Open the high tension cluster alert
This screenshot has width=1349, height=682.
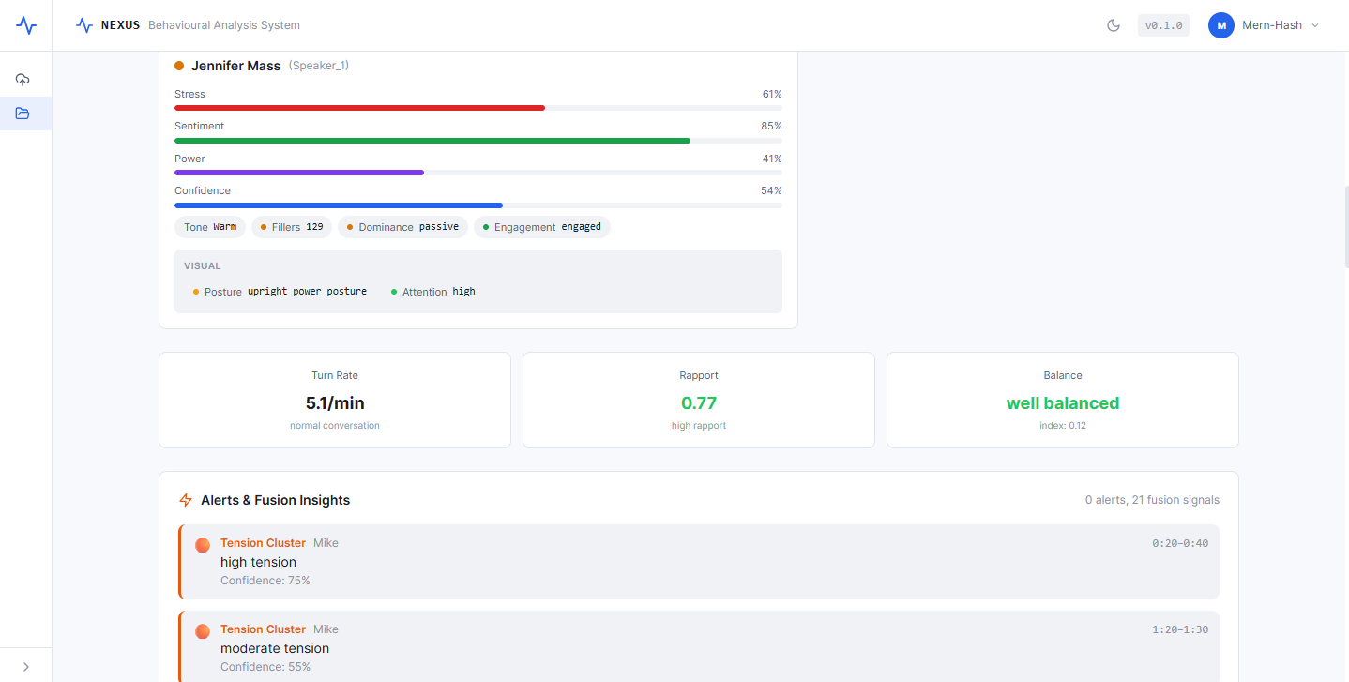click(x=699, y=562)
